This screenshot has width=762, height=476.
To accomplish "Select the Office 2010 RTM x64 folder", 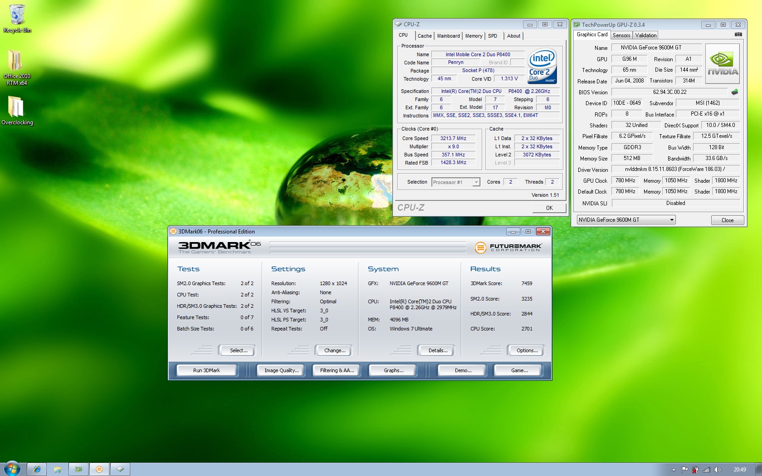I will (x=17, y=67).
